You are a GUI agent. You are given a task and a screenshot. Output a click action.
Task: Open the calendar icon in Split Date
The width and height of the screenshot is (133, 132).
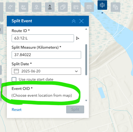(x=16, y=71)
